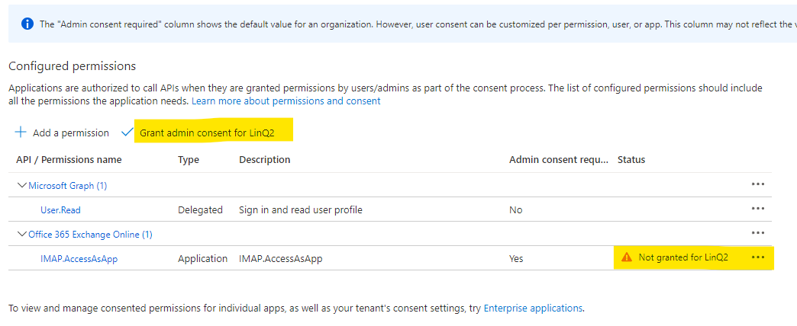
Task: Grant admin consent for LinQ2
Action: (216, 133)
